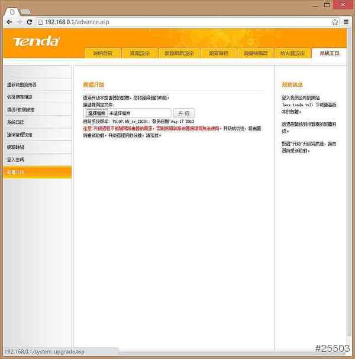The image size is (355, 359).
Task: Select the System Tools tab (系統工具)
Action: pyautogui.click(x=329, y=53)
